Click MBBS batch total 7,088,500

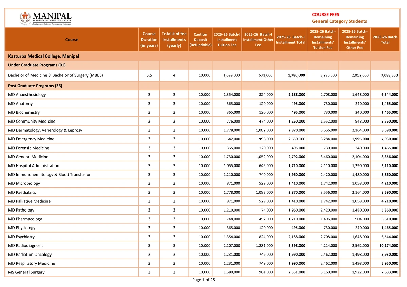[x=390, y=75]
